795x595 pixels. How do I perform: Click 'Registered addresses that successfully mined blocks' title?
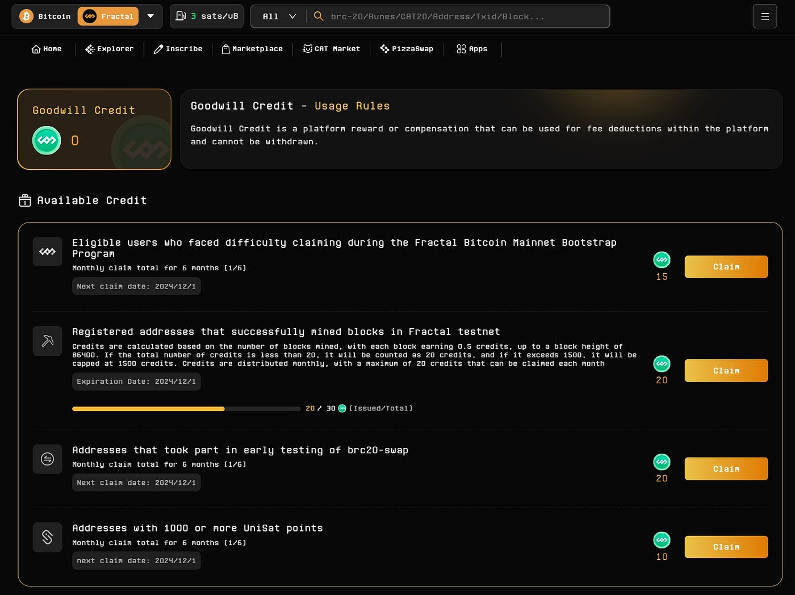(x=286, y=332)
